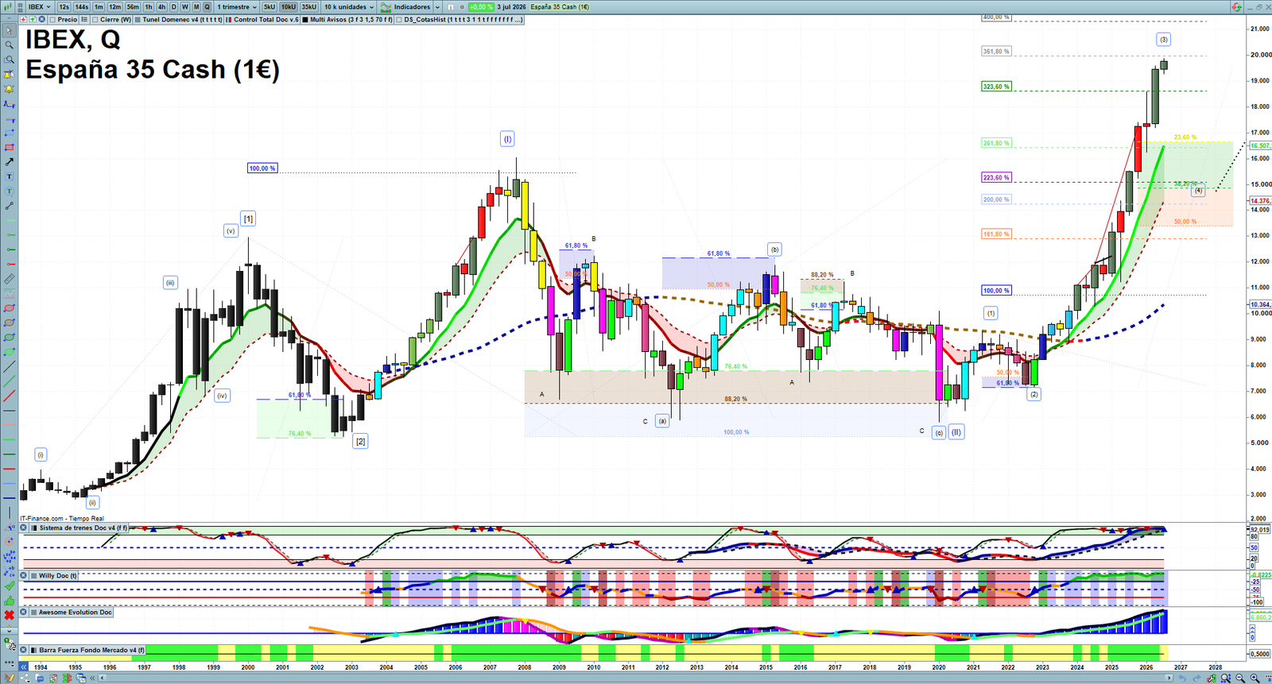Toggle the Tunel Domenec v4 indicator
This screenshot has width=1272, height=684.
point(178,19)
